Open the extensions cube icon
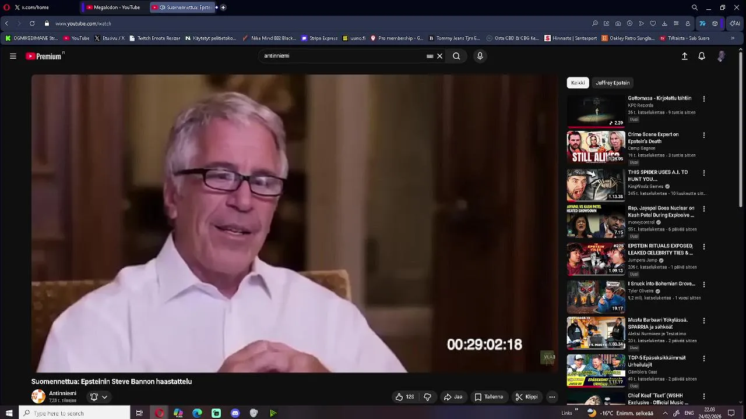 715,23
